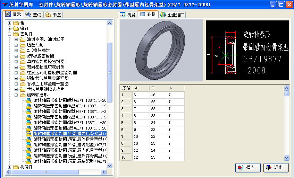
Task: Select the 旋转轴唇形密封圈B型 part icon
Action: (29, 100)
